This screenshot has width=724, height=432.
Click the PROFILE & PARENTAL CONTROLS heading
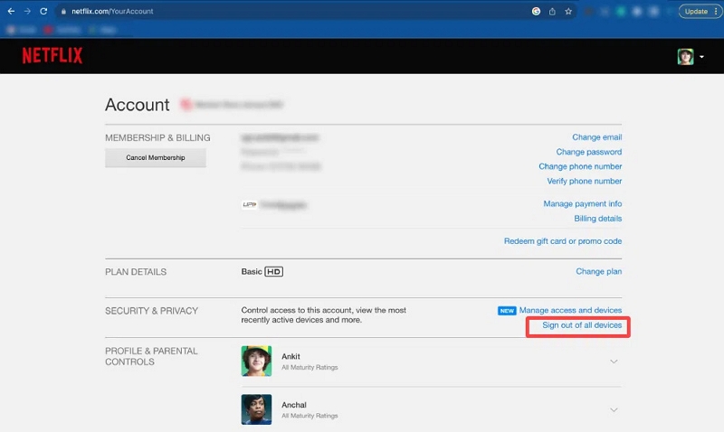pos(151,356)
